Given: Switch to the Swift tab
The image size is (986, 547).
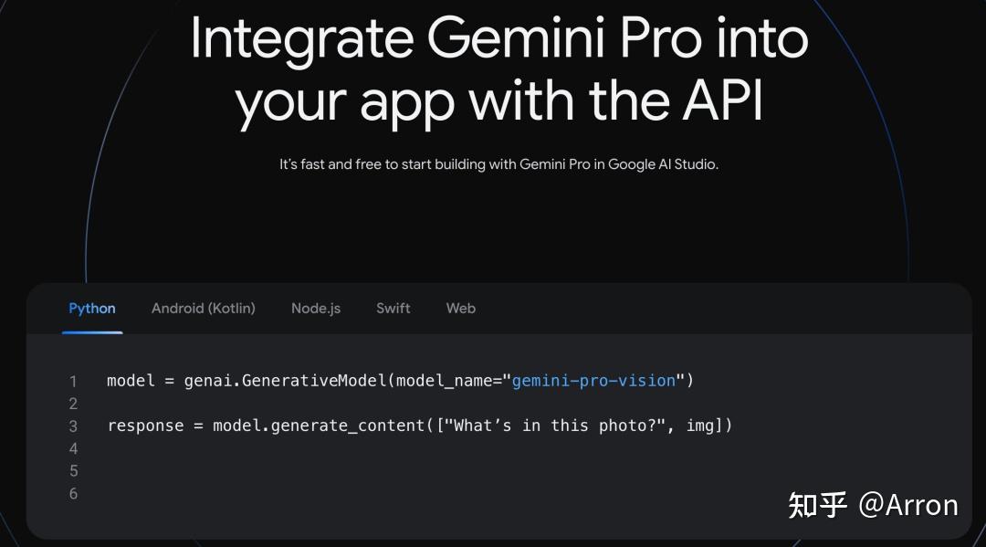Looking at the screenshot, I should 393,308.
